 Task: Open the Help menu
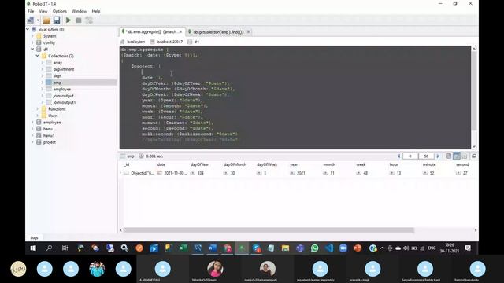pyautogui.click(x=96, y=11)
